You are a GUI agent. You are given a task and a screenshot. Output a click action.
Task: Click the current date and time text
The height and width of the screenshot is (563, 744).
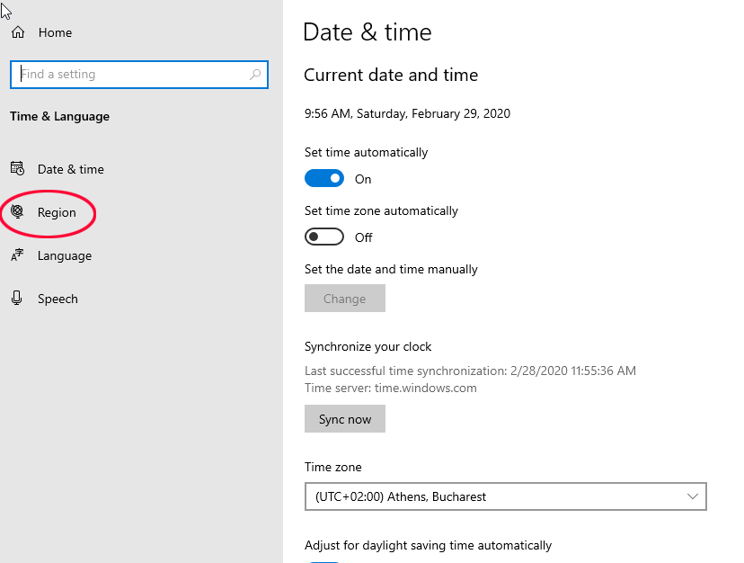[407, 113]
